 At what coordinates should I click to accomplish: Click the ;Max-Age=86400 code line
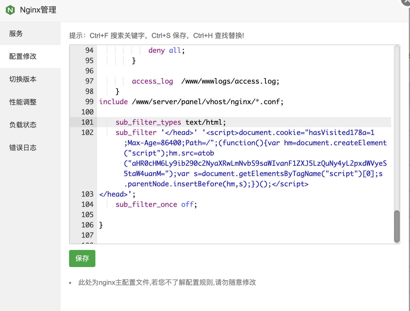[255, 143]
